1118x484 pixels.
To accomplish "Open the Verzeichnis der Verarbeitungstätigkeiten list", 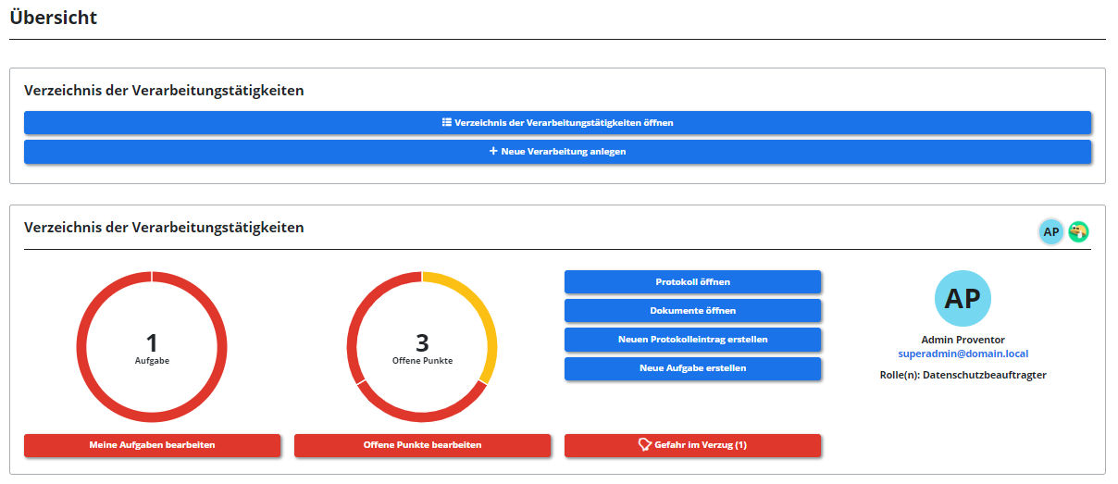I will 557,122.
